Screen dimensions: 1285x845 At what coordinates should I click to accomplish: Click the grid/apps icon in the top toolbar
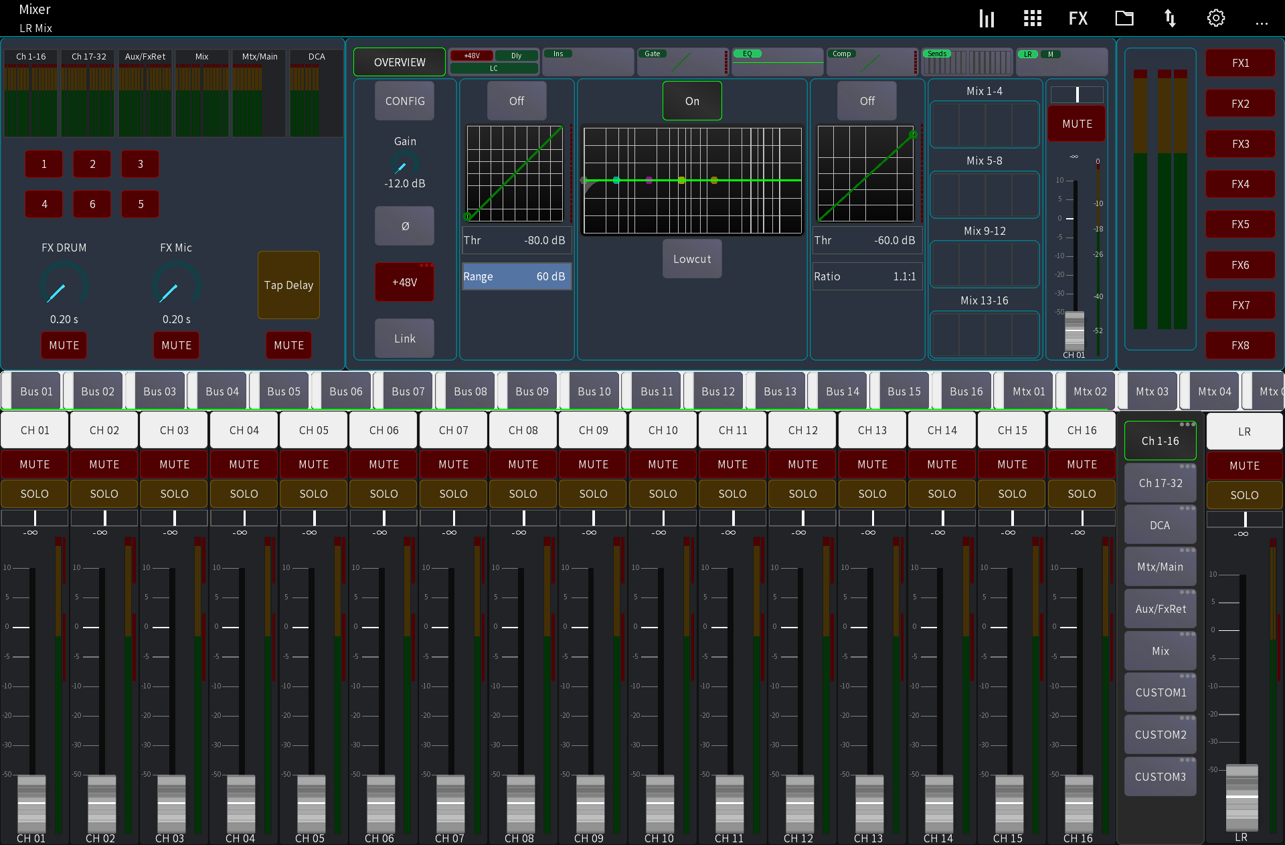click(x=1032, y=18)
